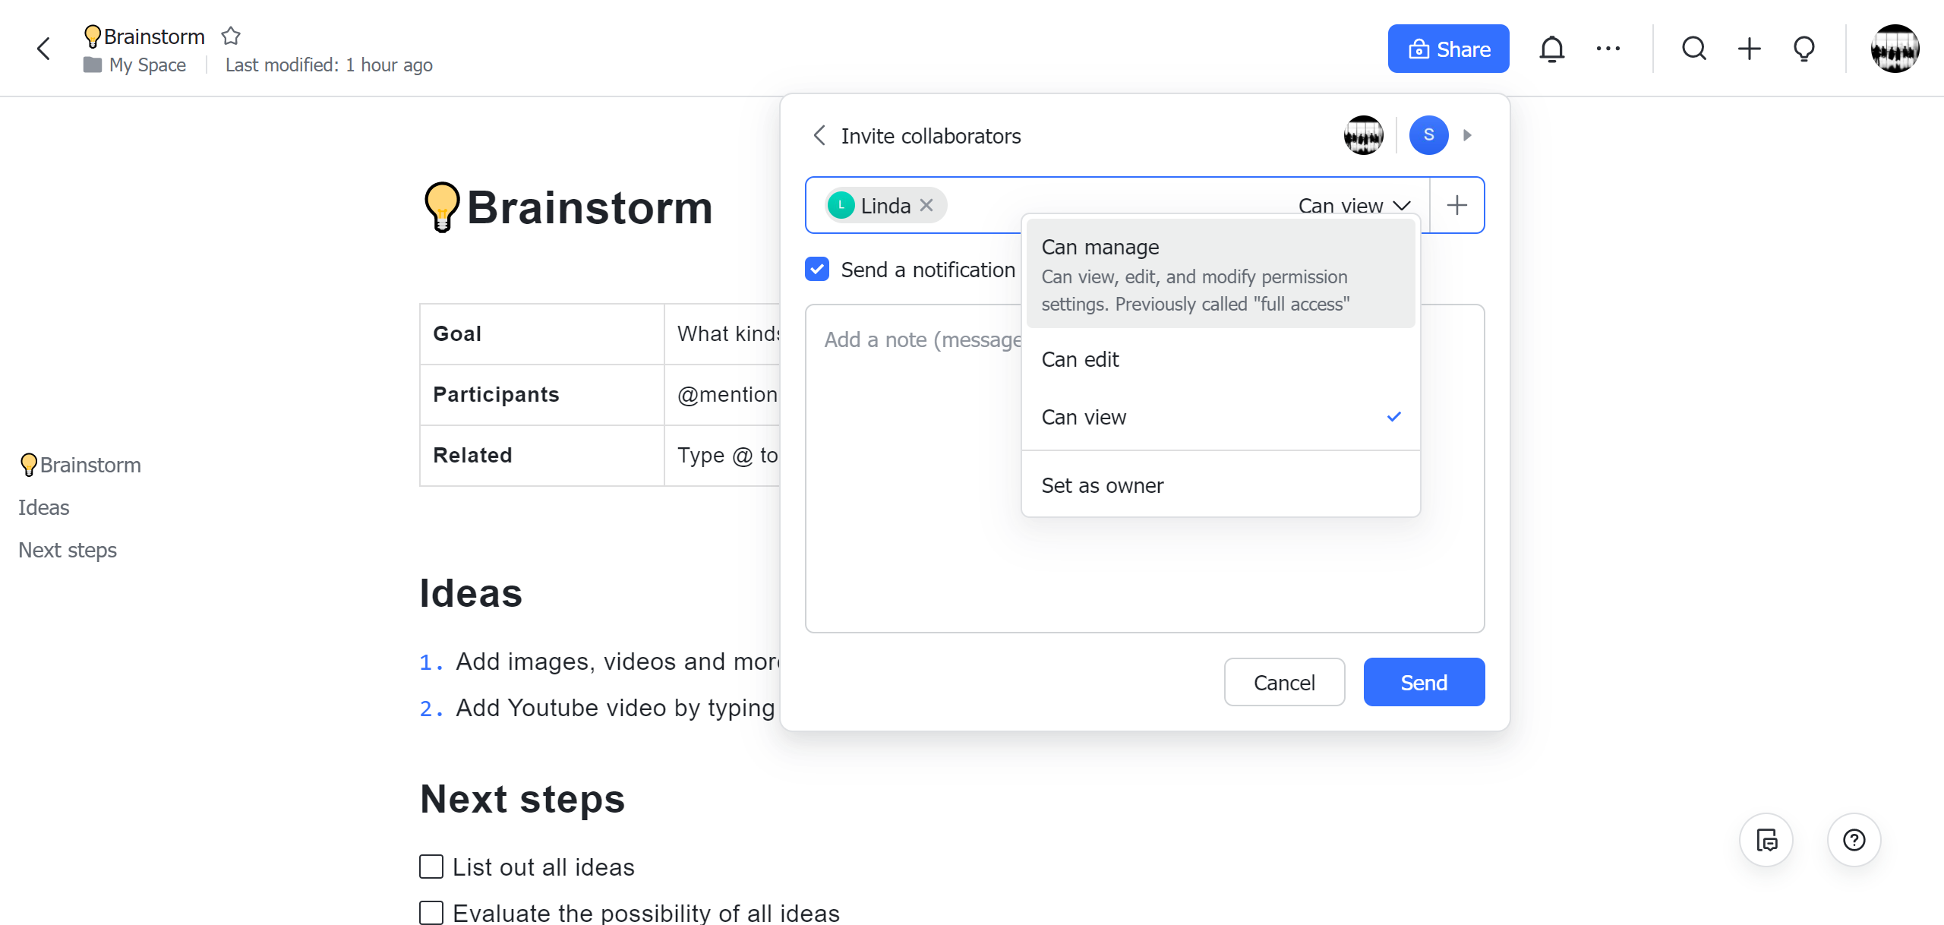Screen dimensions: 1944x925
Task: Send the collaboration invite
Action: click(x=1423, y=681)
